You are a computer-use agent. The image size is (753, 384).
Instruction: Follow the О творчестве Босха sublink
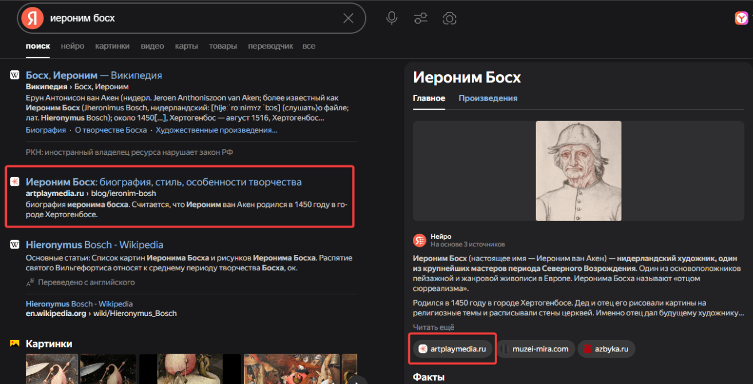click(x=111, y=130)
